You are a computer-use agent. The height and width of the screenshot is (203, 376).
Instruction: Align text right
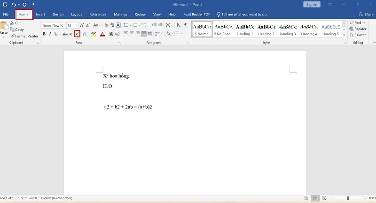coord(138,34)
